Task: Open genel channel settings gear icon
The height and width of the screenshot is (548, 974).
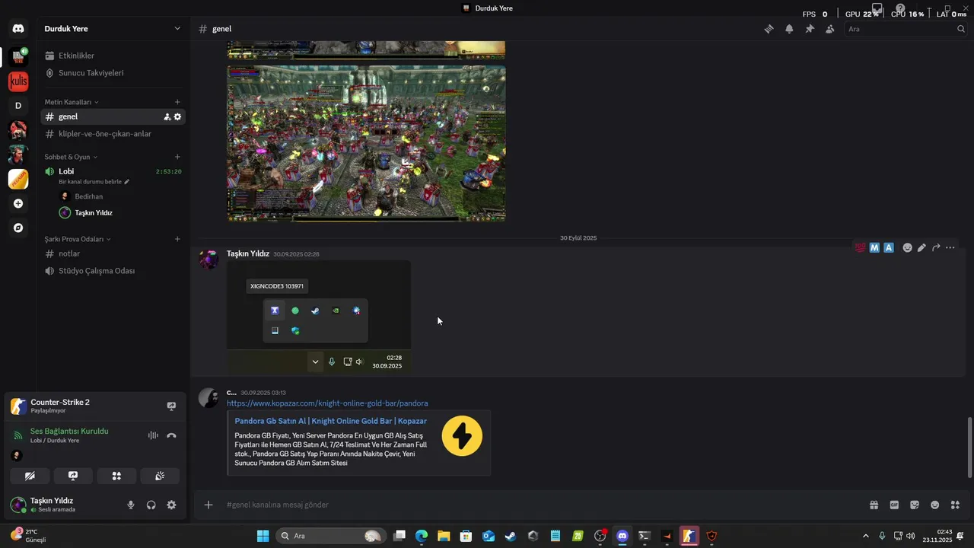Action: click(177, 116)
